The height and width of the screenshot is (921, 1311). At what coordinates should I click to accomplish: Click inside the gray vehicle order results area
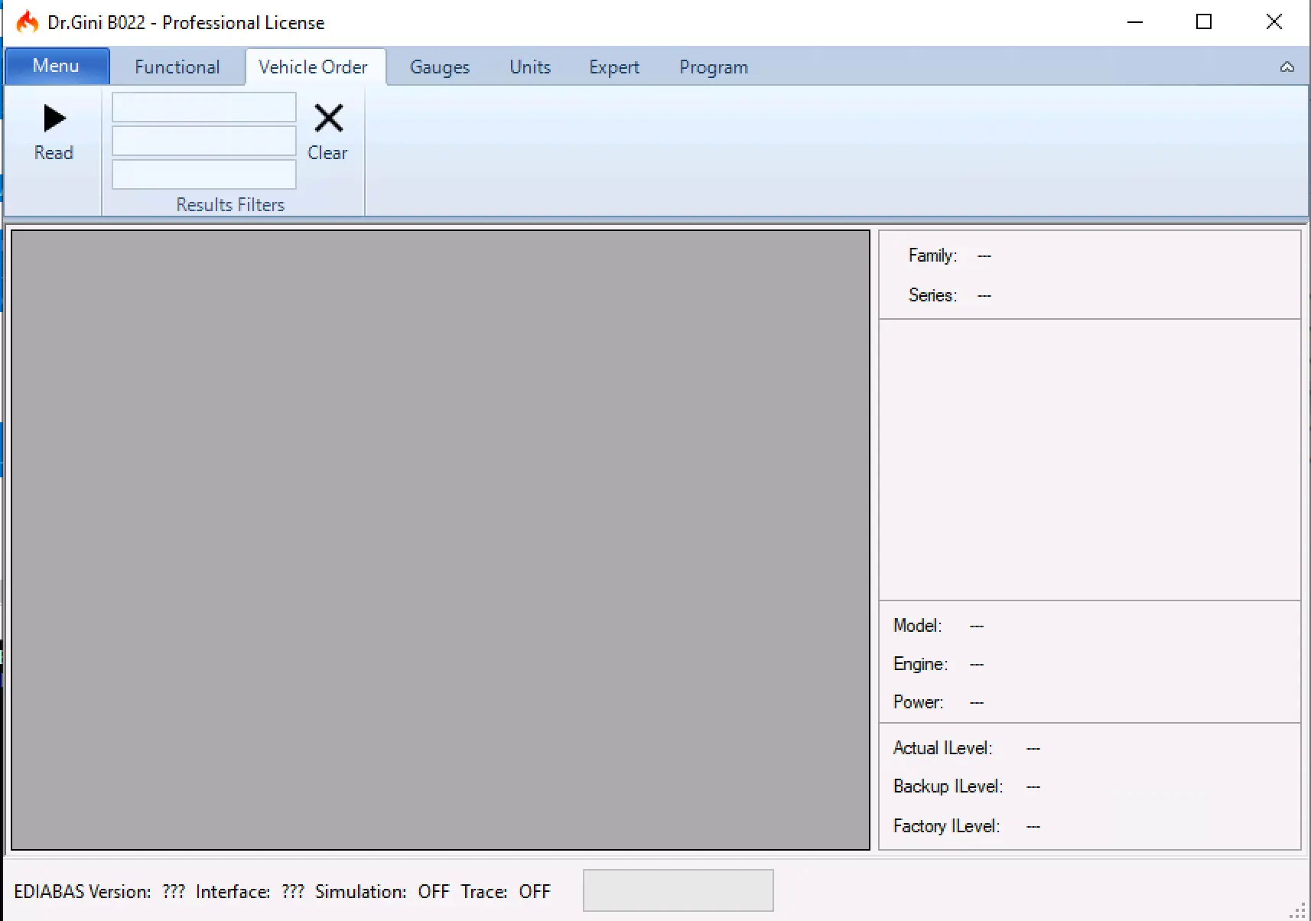[x=440, y=539]
